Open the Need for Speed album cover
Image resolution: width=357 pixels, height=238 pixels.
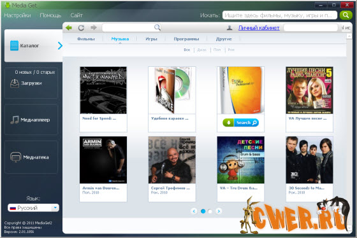(x=103, y=90)
